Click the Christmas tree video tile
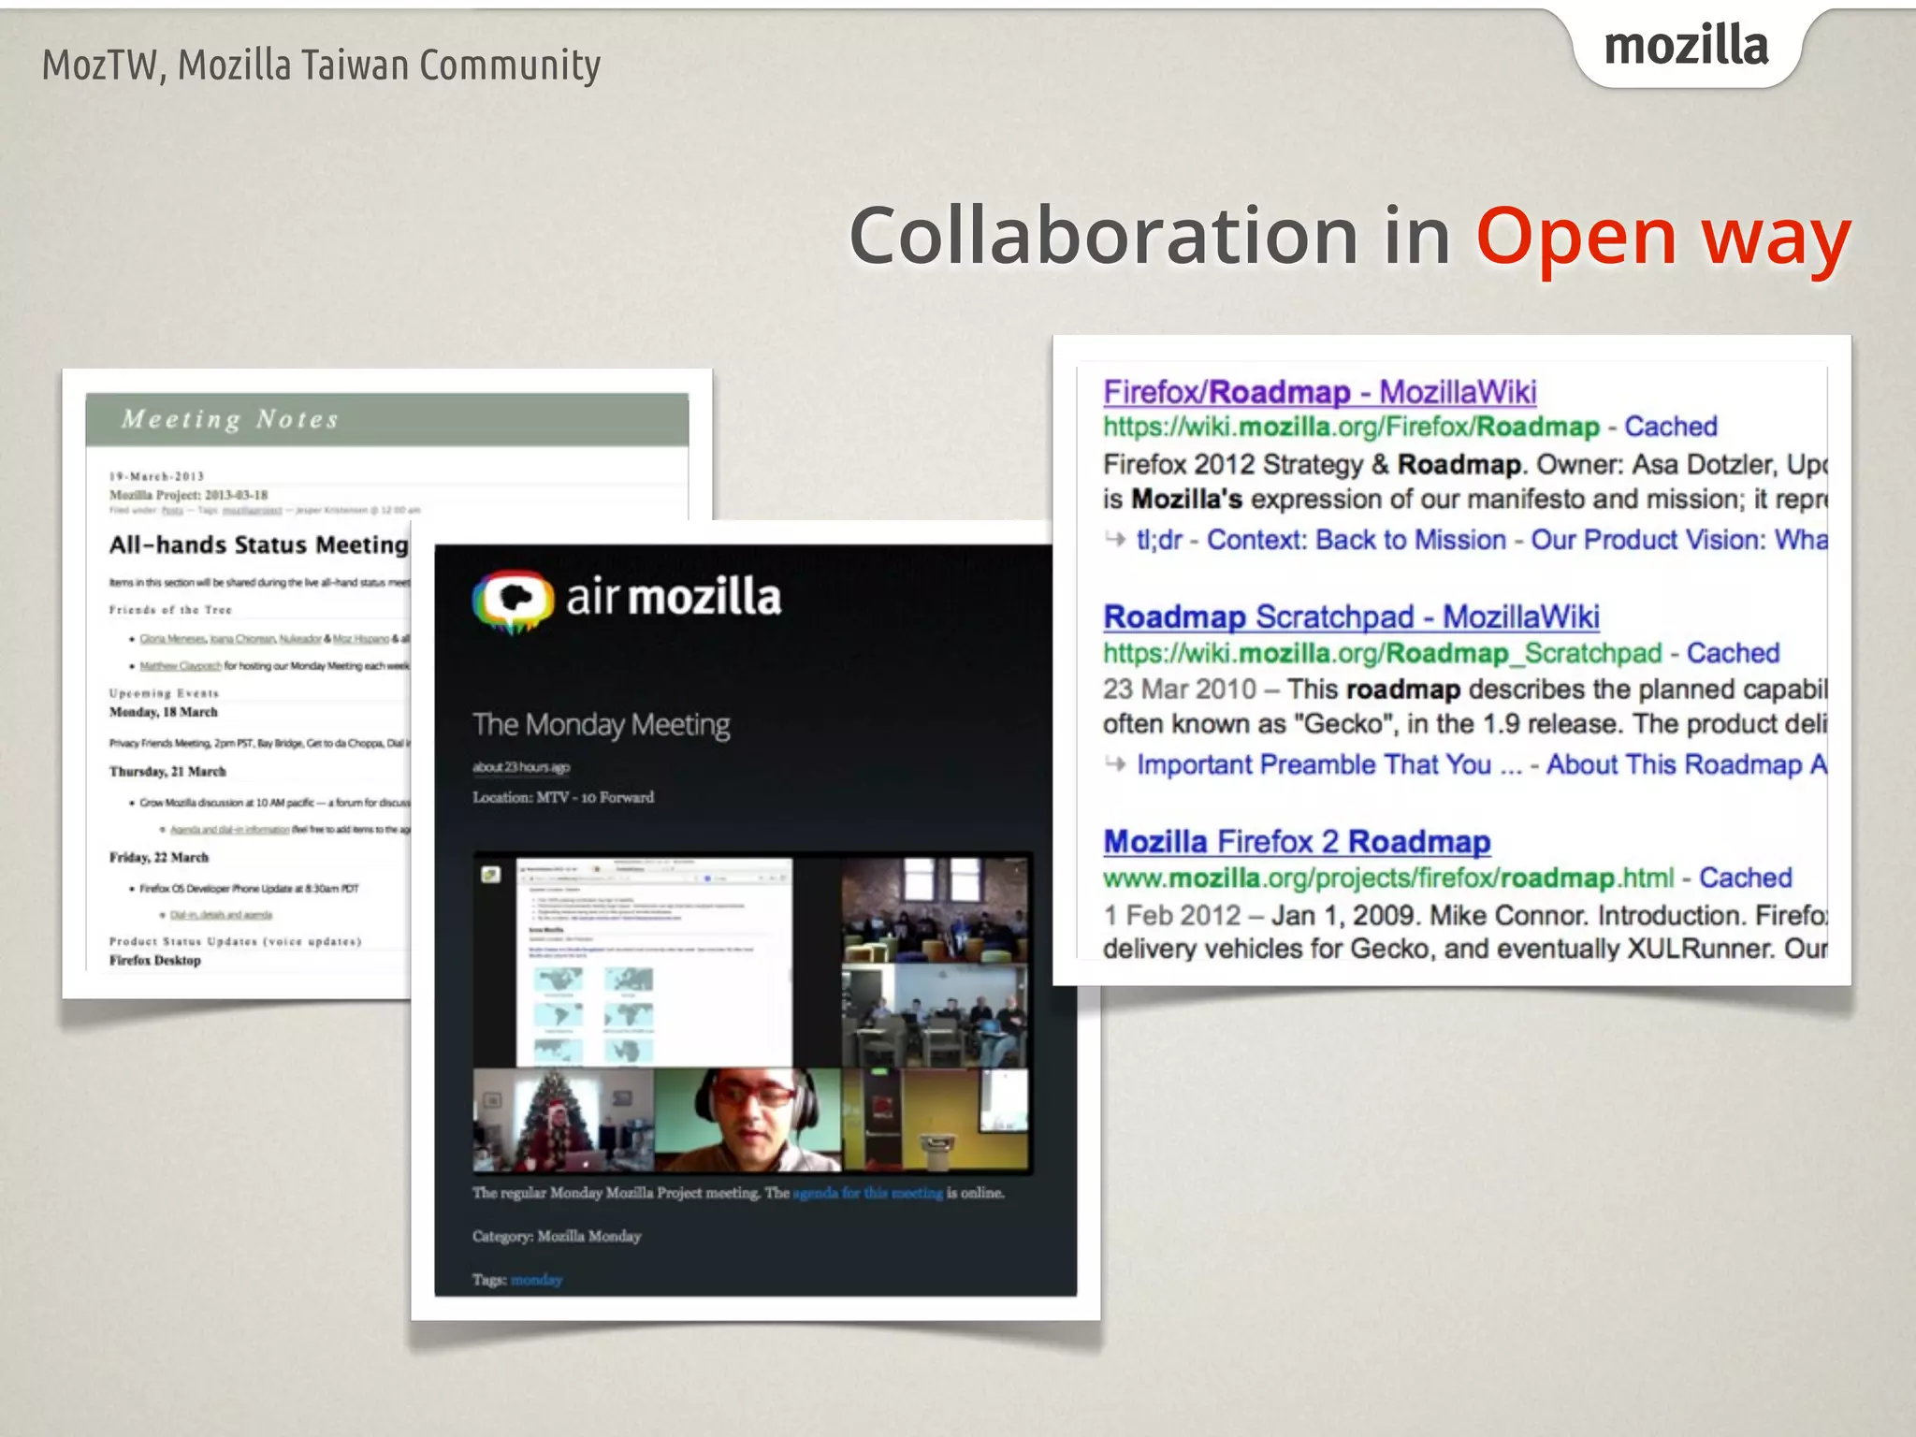This screenshot has height=1437, width=1916. click(x=564, y=1120)
